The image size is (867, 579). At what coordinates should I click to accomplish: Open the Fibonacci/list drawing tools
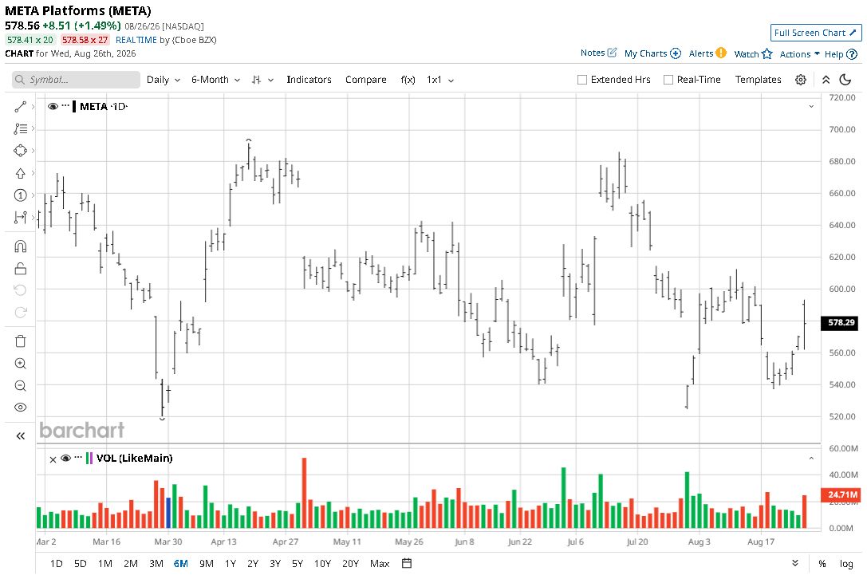(21, 129)
